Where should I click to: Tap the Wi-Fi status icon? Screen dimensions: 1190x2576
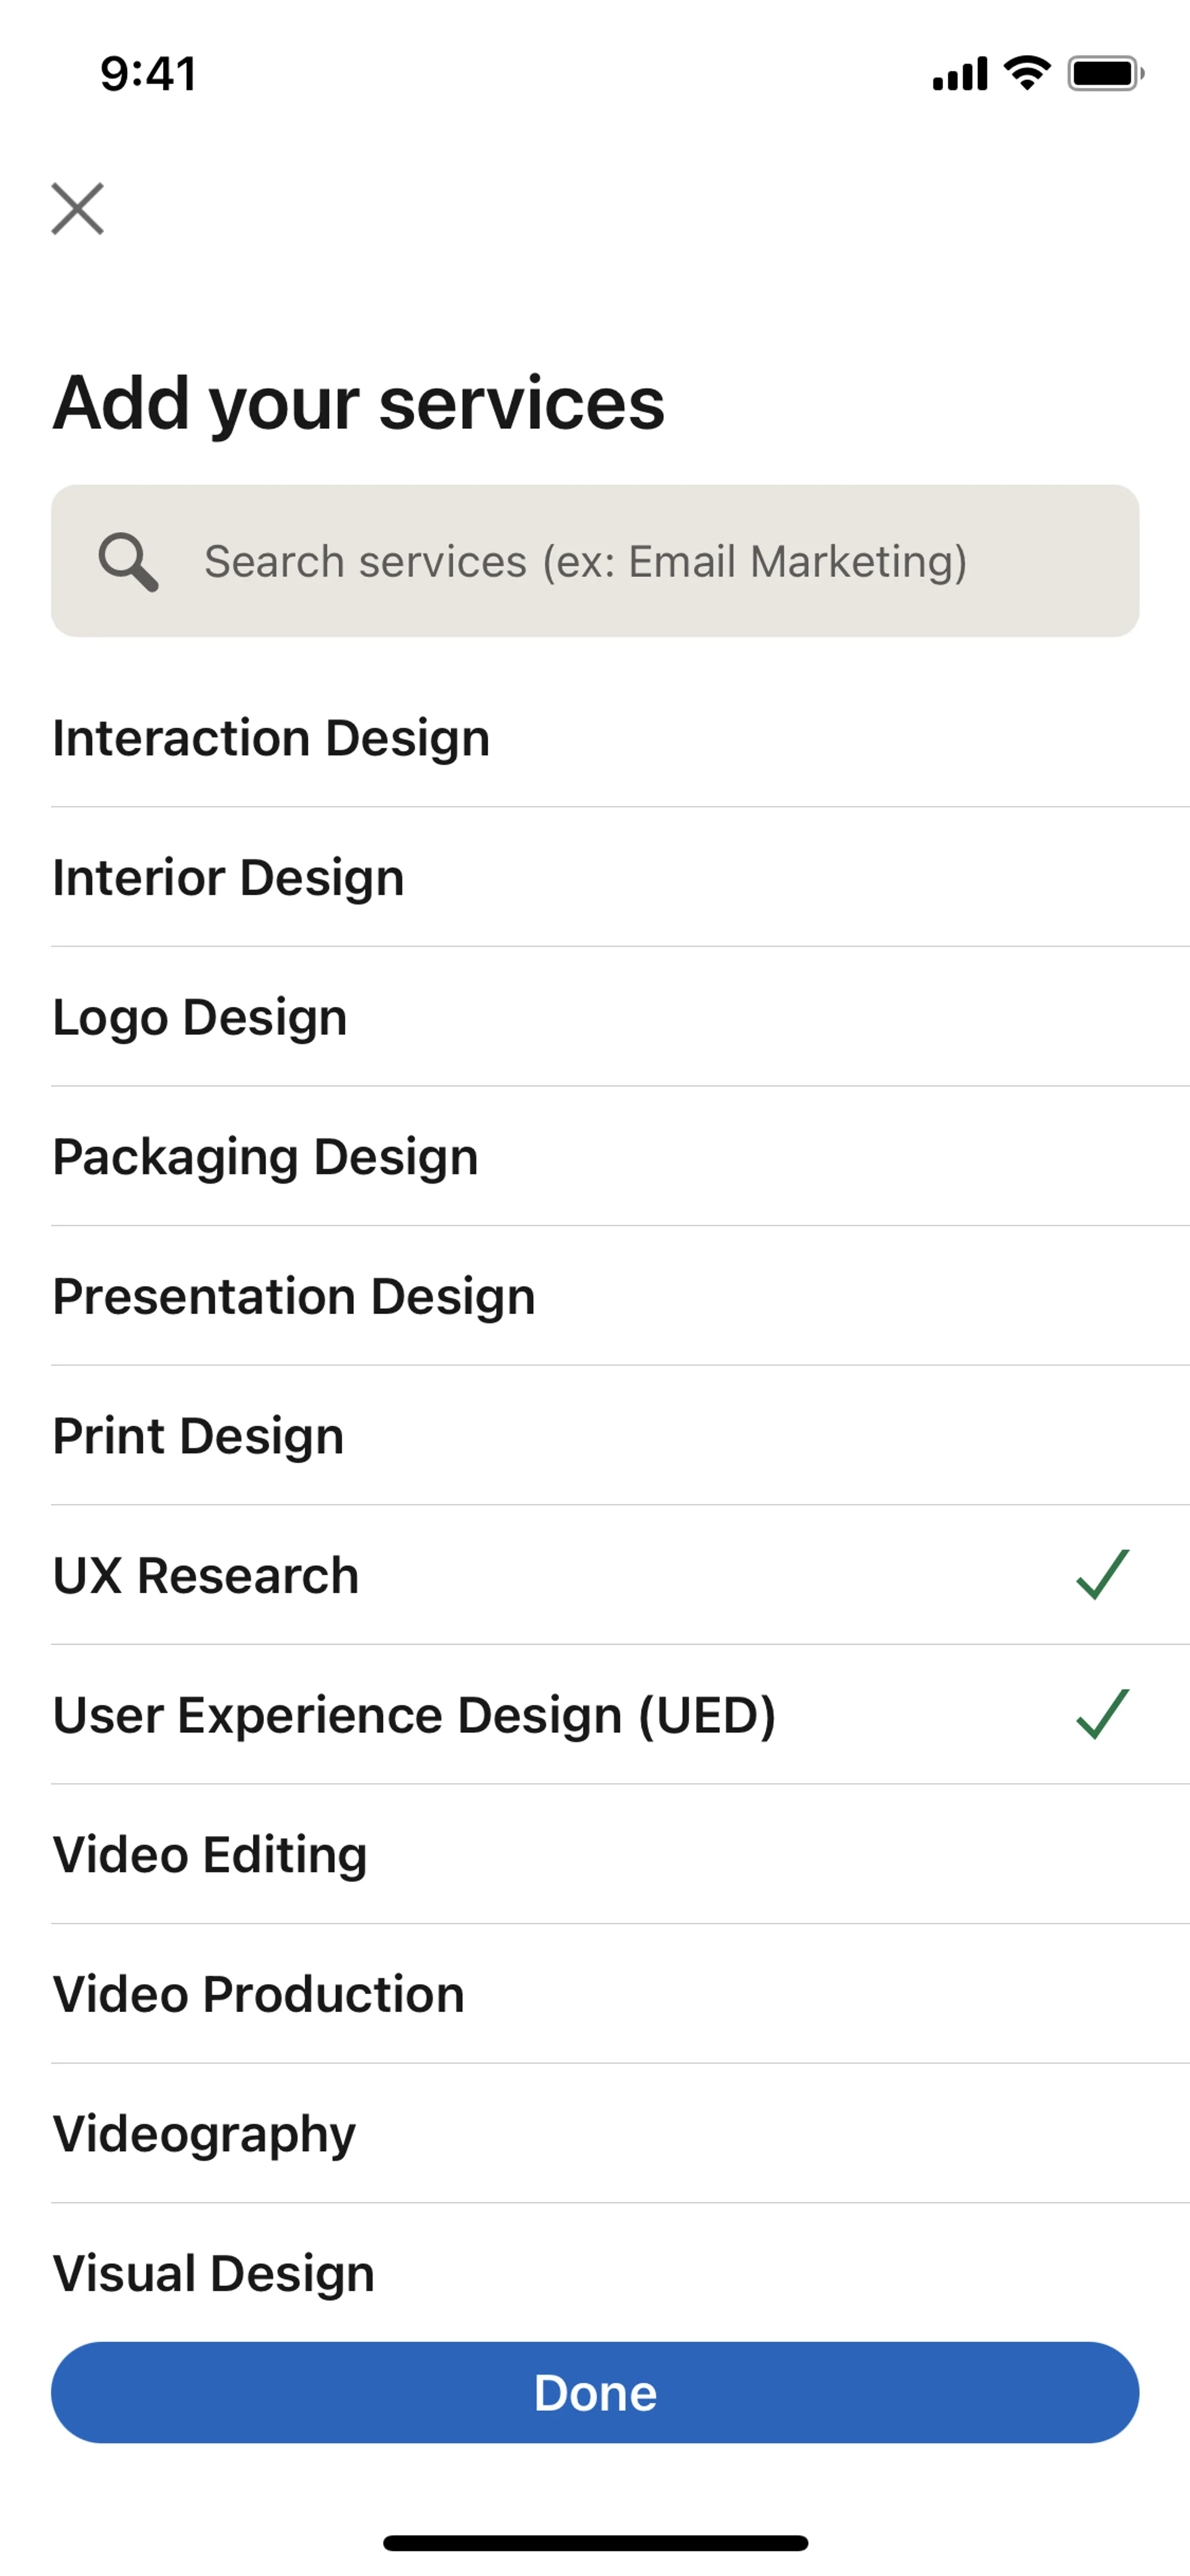[1027, 73]
